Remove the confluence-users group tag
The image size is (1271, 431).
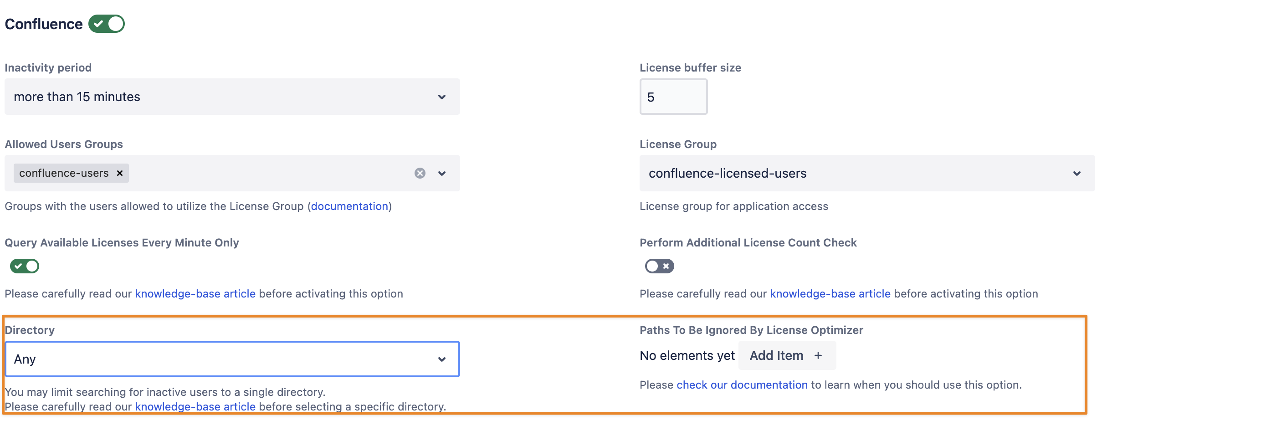coord(119,173)
